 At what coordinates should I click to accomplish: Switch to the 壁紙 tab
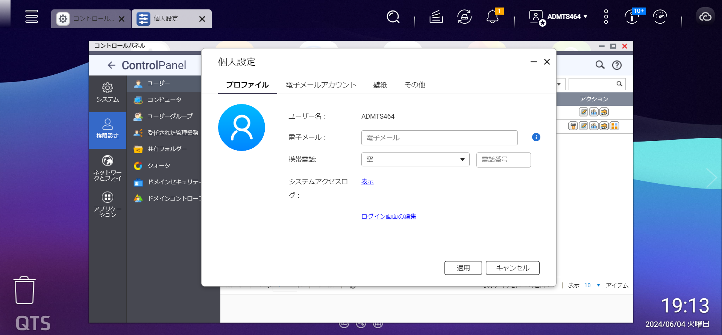[380, 85]
